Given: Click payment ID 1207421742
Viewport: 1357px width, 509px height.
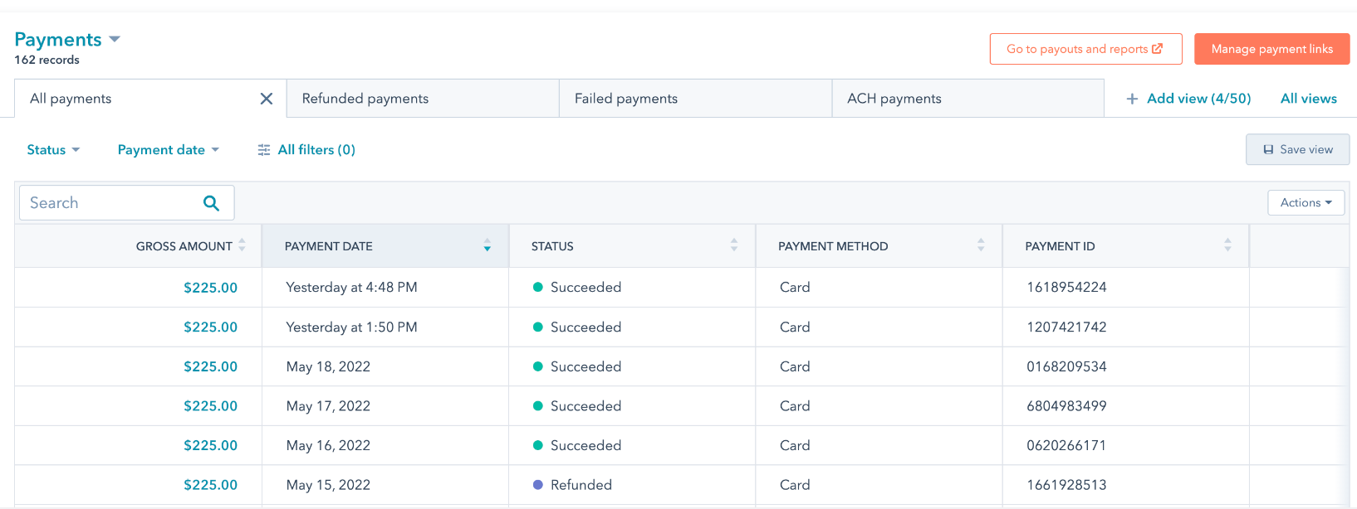Looking at the screenshot, I should 1066,327.
